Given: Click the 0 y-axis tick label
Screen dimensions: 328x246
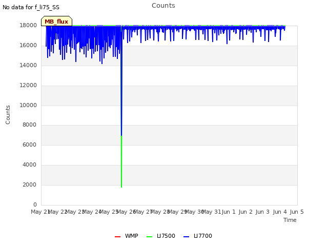Looking at the screenshot, I should [35, 204].
